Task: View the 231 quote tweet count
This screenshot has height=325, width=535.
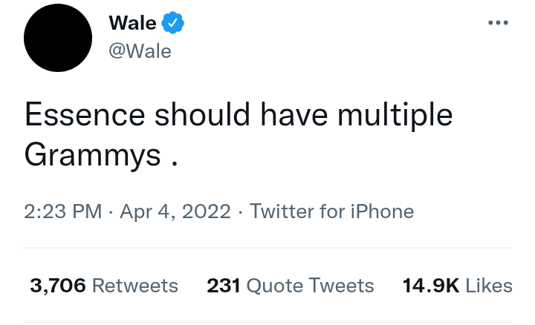Action: coord(223,286)
